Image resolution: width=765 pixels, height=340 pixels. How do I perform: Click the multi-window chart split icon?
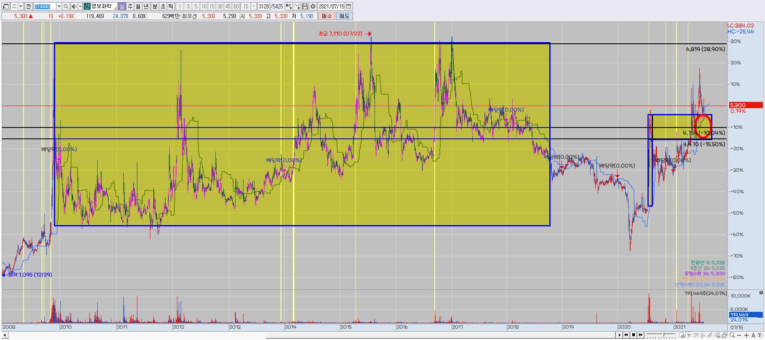point(682,335)
